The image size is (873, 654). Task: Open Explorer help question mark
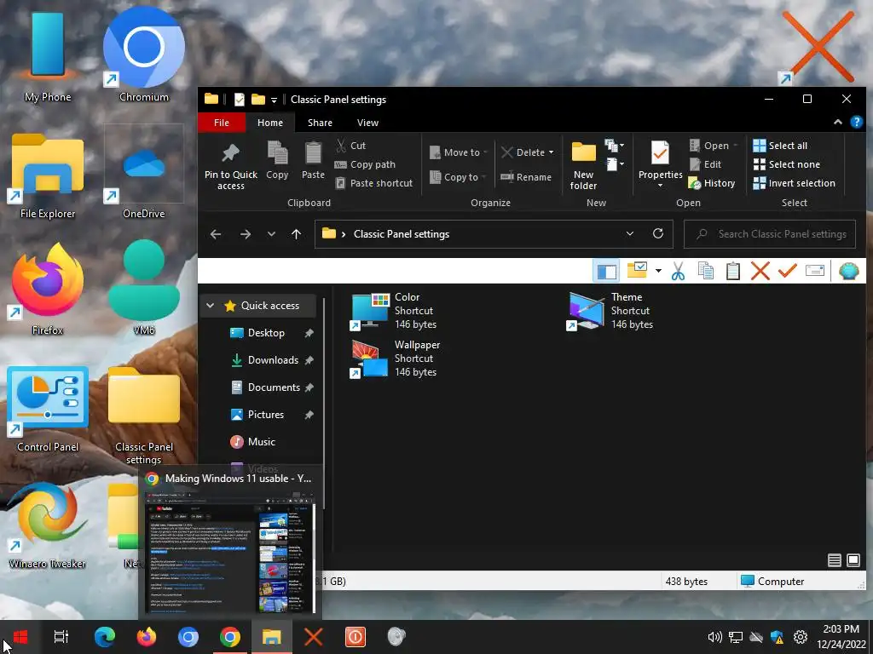pos(856,123)
